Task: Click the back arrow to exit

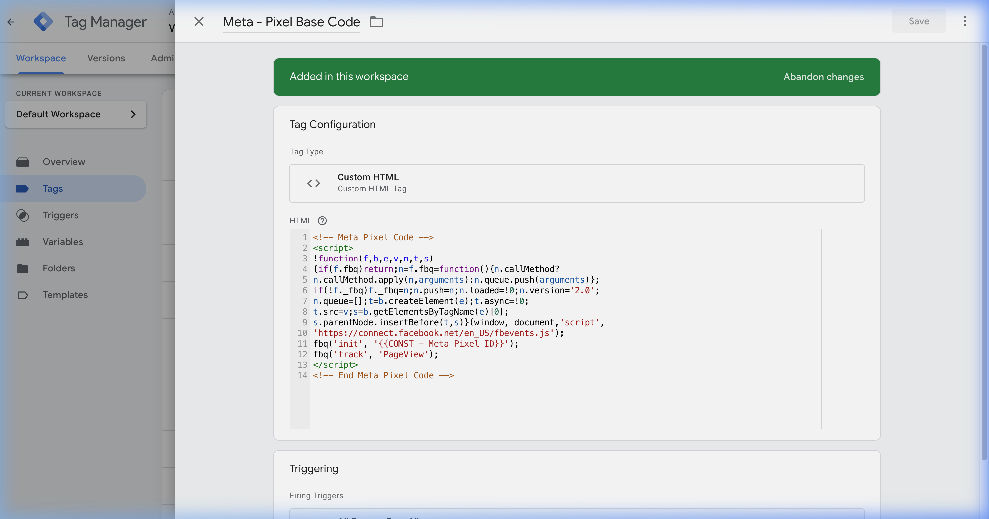Action: [10, 22]
